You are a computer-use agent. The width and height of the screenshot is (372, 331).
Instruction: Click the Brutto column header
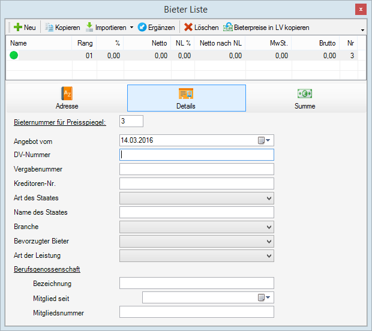316,43
